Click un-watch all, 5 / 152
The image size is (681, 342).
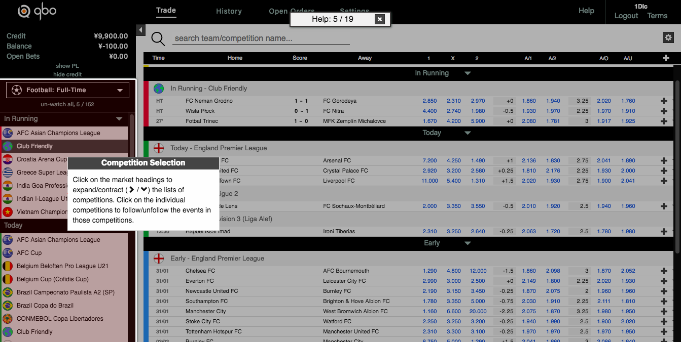point(67,104)
